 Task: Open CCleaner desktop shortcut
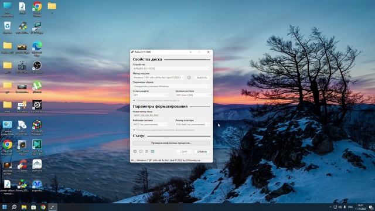tap(22, 166)
